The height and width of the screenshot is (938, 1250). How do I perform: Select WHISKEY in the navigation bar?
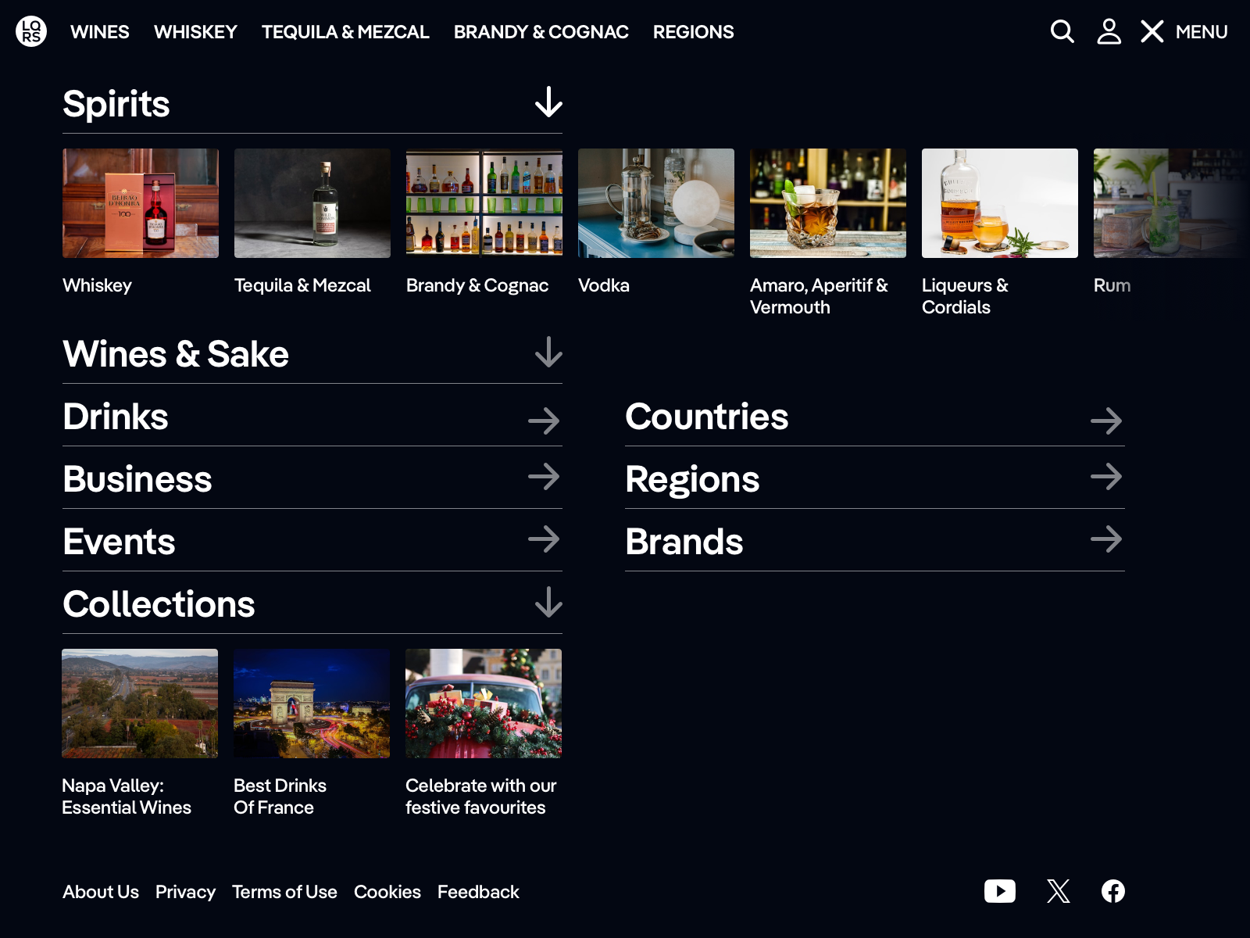[x=195, y=32]
